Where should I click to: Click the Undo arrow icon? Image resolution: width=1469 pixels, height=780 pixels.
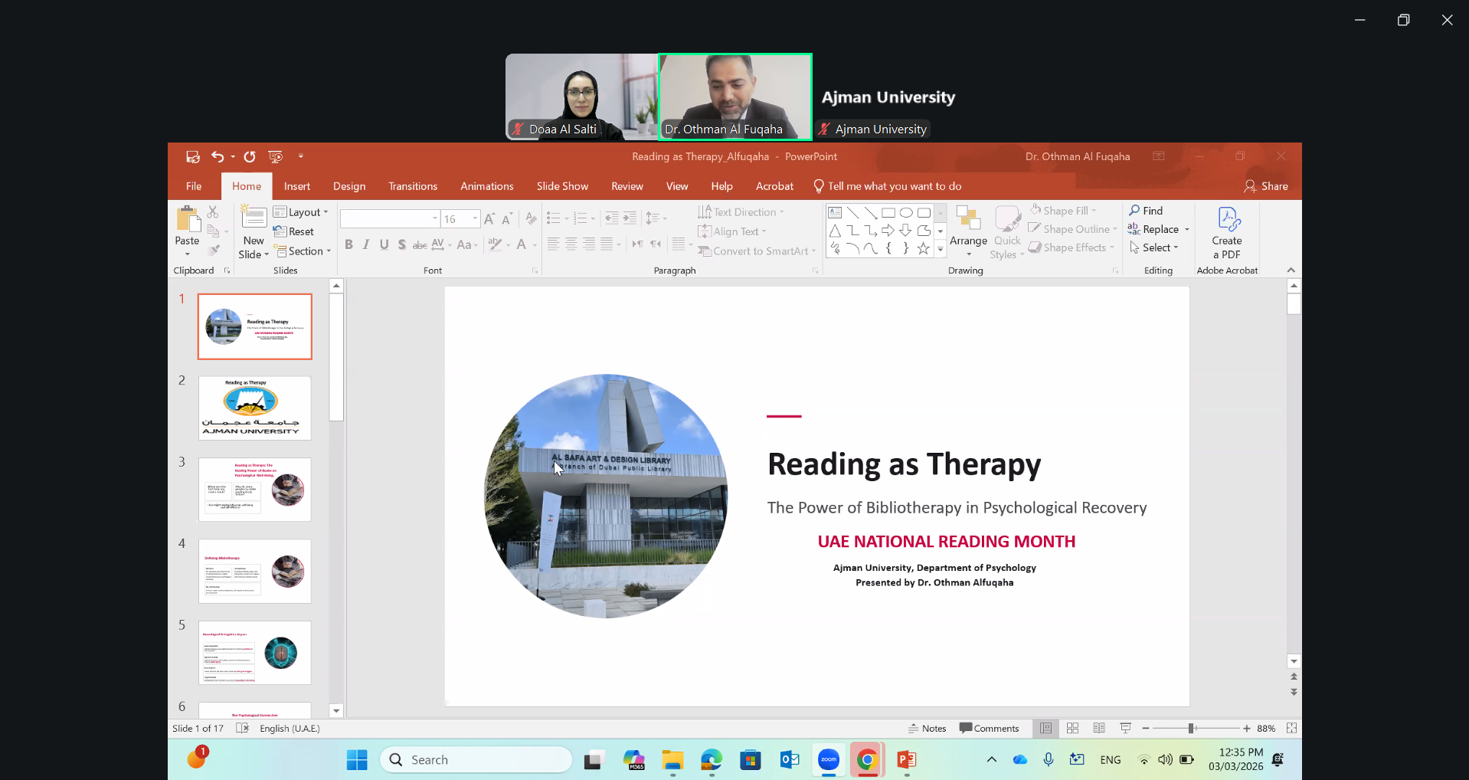coord(218,156)
